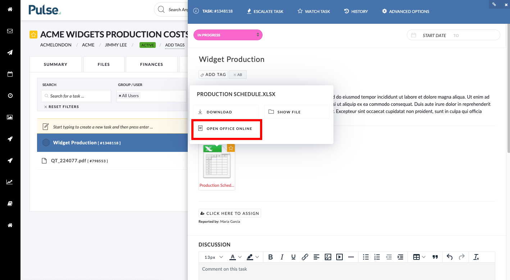Click the Production Sched... file name
The image size is (510, 280).
click(217, 185)
